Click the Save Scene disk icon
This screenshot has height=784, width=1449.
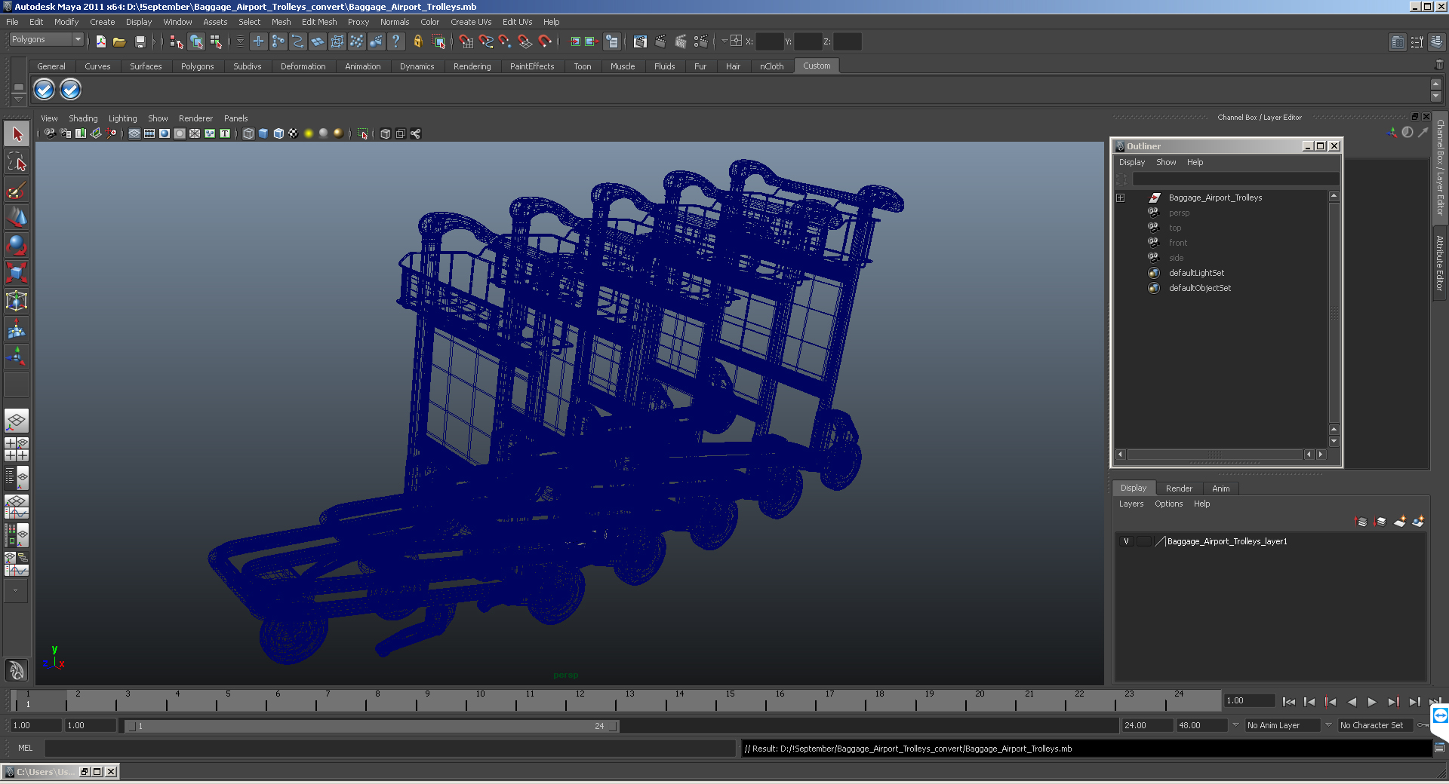pyautogui.click(x=140, y=41)
